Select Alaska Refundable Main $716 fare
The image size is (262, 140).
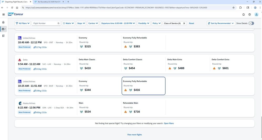[x=144, y=107]
